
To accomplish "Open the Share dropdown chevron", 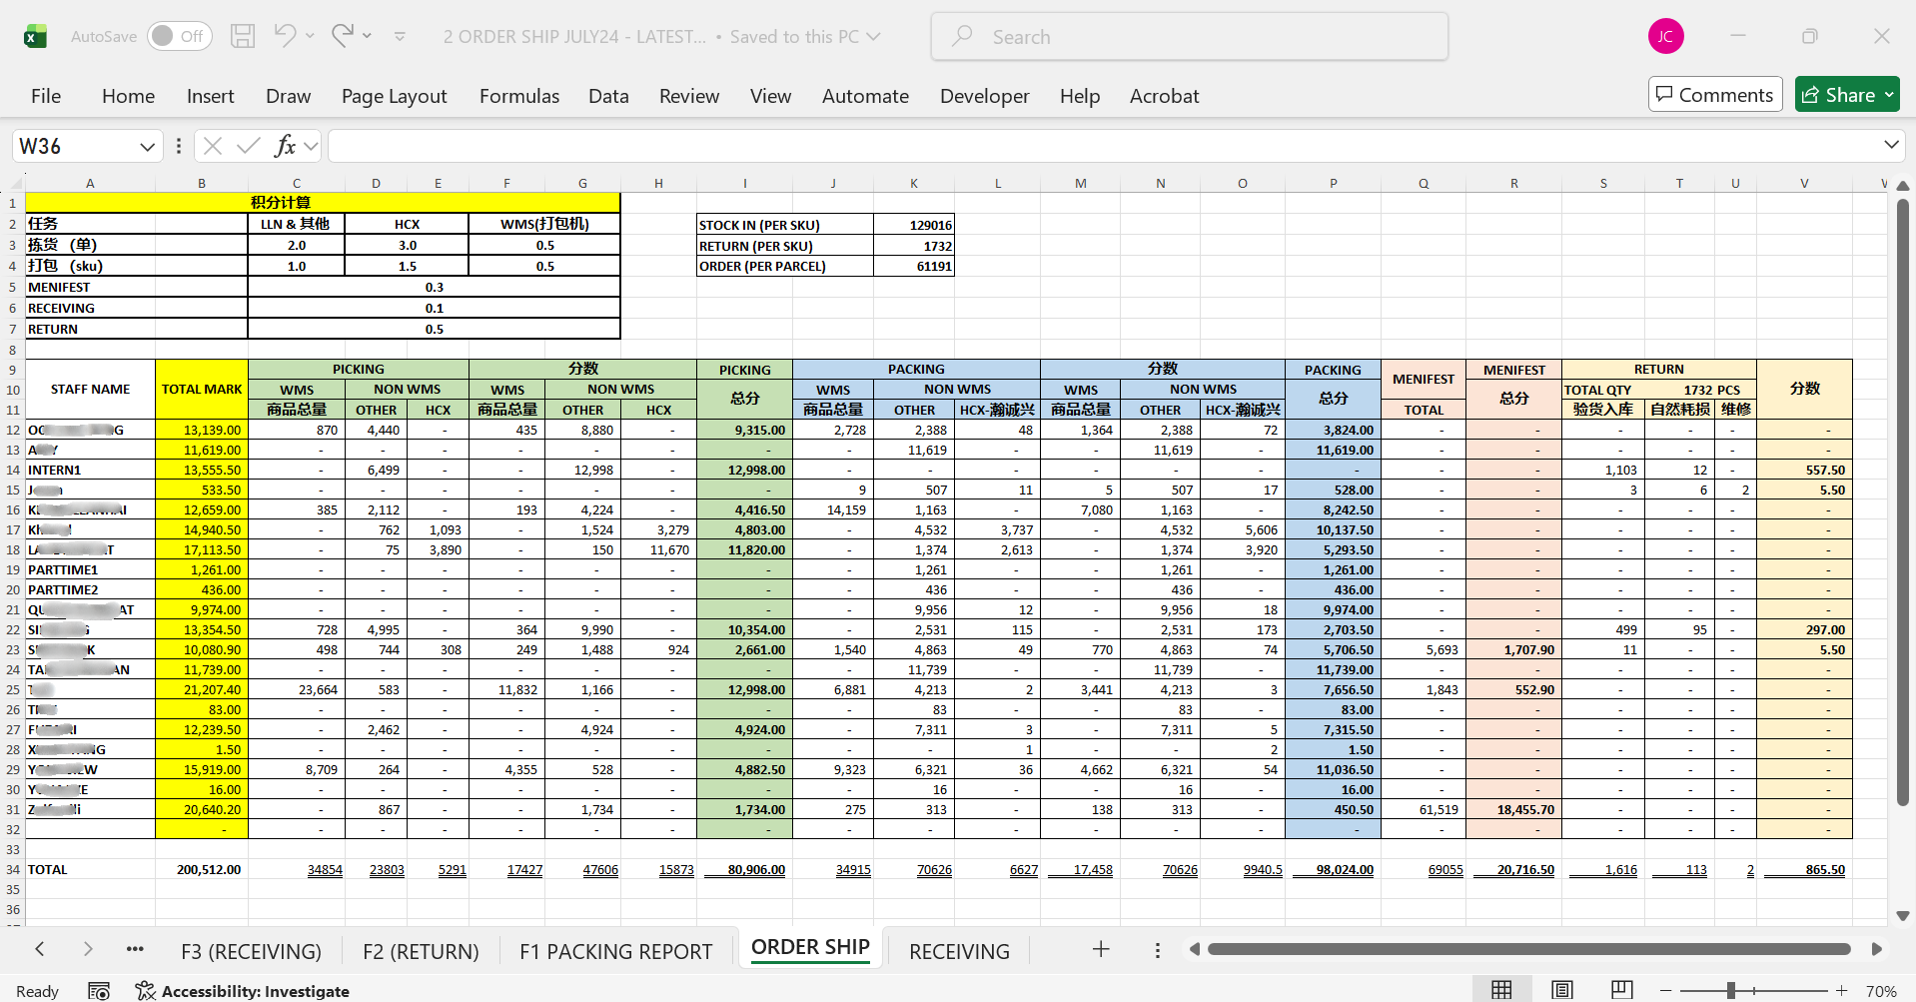I will pos(1888,94).
